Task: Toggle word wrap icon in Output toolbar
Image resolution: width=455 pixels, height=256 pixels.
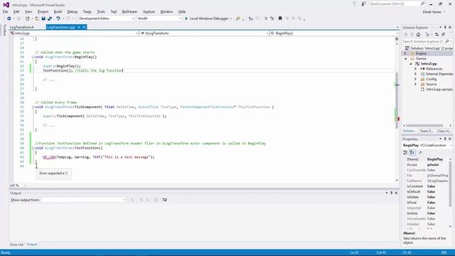Action: click(x=164, y=200)
